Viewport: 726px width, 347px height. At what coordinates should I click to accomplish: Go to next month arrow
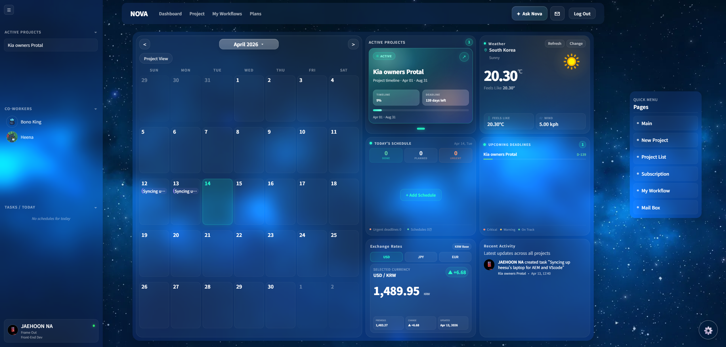[x=353, y=44]
